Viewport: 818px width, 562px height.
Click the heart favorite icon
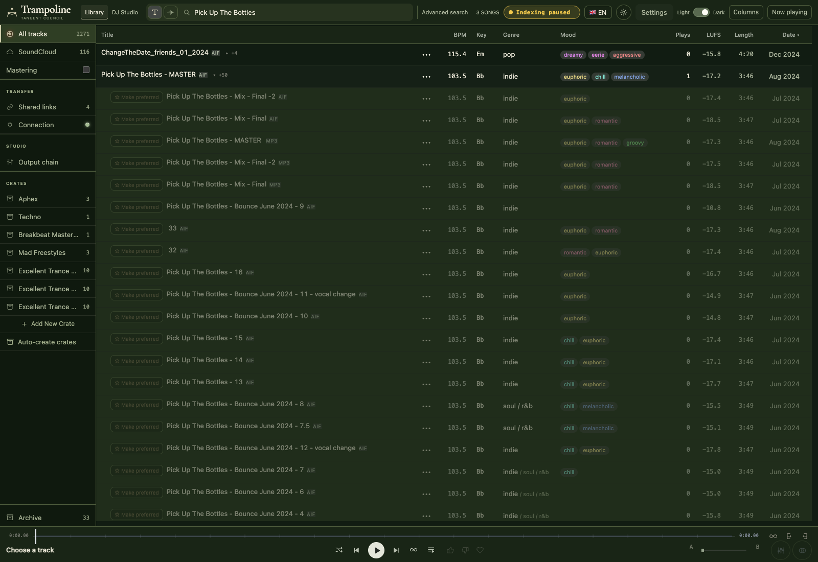click(480, 550)
